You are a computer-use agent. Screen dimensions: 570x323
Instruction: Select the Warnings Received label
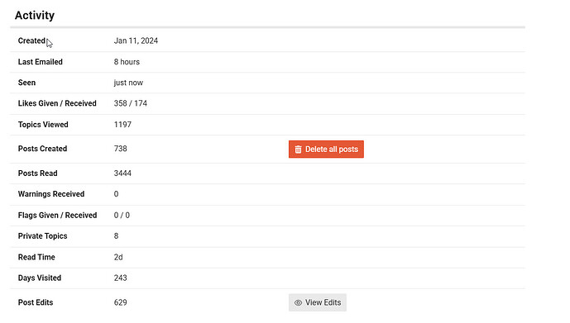coord(51,194)
